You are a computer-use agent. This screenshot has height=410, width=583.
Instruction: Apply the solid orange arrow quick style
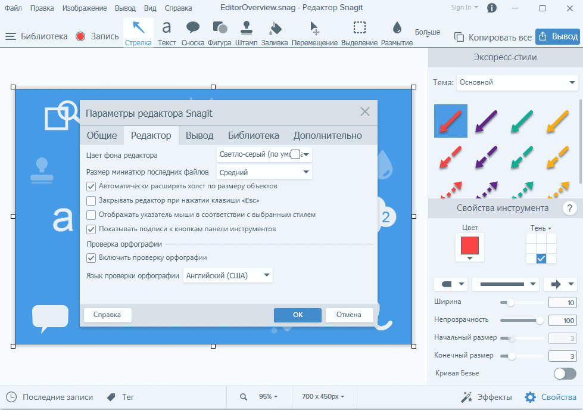(x=558, y=121)
